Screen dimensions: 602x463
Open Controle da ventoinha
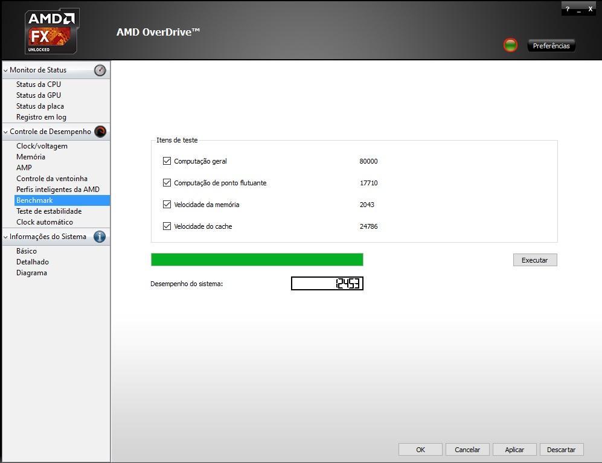(52, 179)
